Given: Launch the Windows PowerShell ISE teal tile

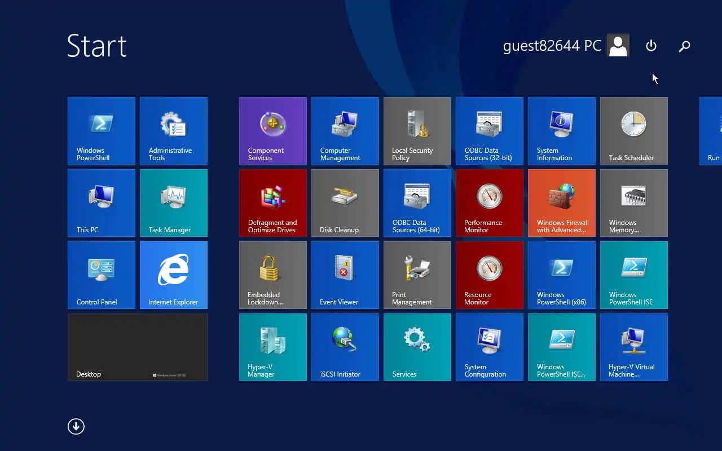Looking at the screenshot, I should point(634,275).
